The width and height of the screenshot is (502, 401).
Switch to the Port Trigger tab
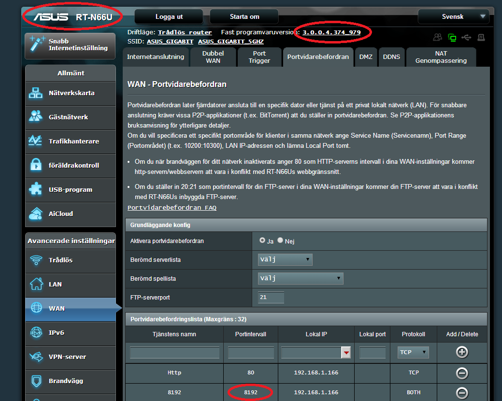[259, 57]
